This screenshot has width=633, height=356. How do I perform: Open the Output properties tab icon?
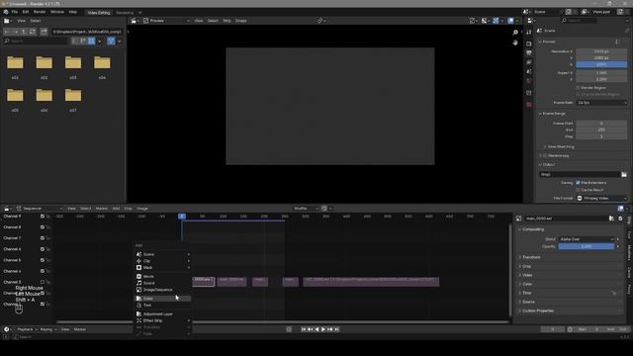click(529, 52)
